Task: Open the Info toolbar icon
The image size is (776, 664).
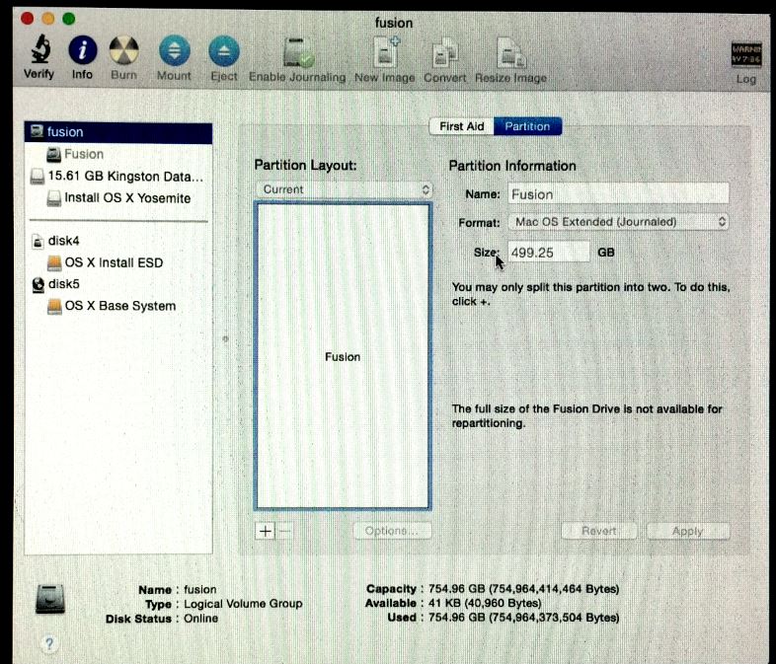Action: tap(82, 50)
